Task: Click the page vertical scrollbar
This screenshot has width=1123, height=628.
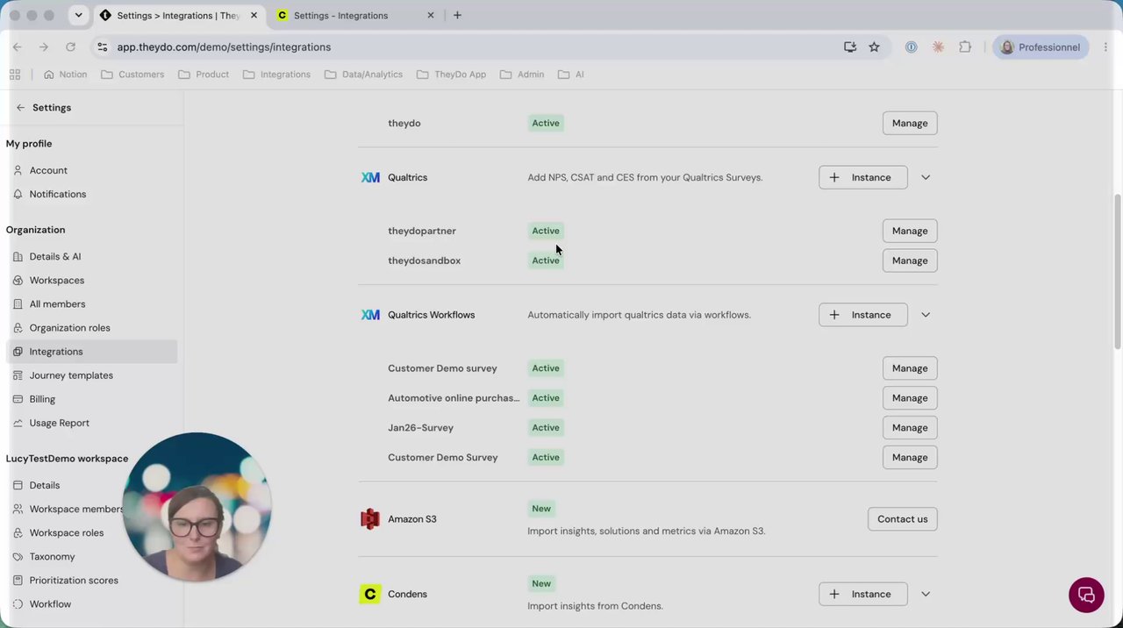Action: [1118, 272]
